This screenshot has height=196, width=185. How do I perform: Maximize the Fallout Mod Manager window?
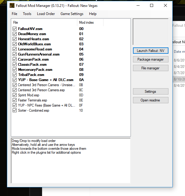[x=152, y=5]
